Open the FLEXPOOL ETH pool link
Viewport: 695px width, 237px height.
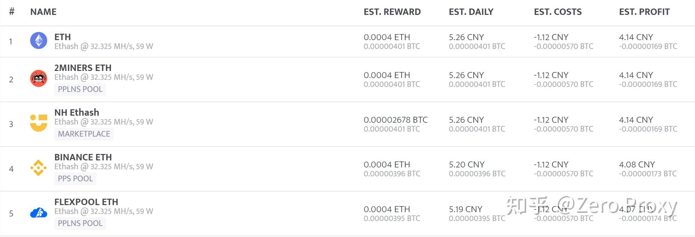tap(86, 202)
